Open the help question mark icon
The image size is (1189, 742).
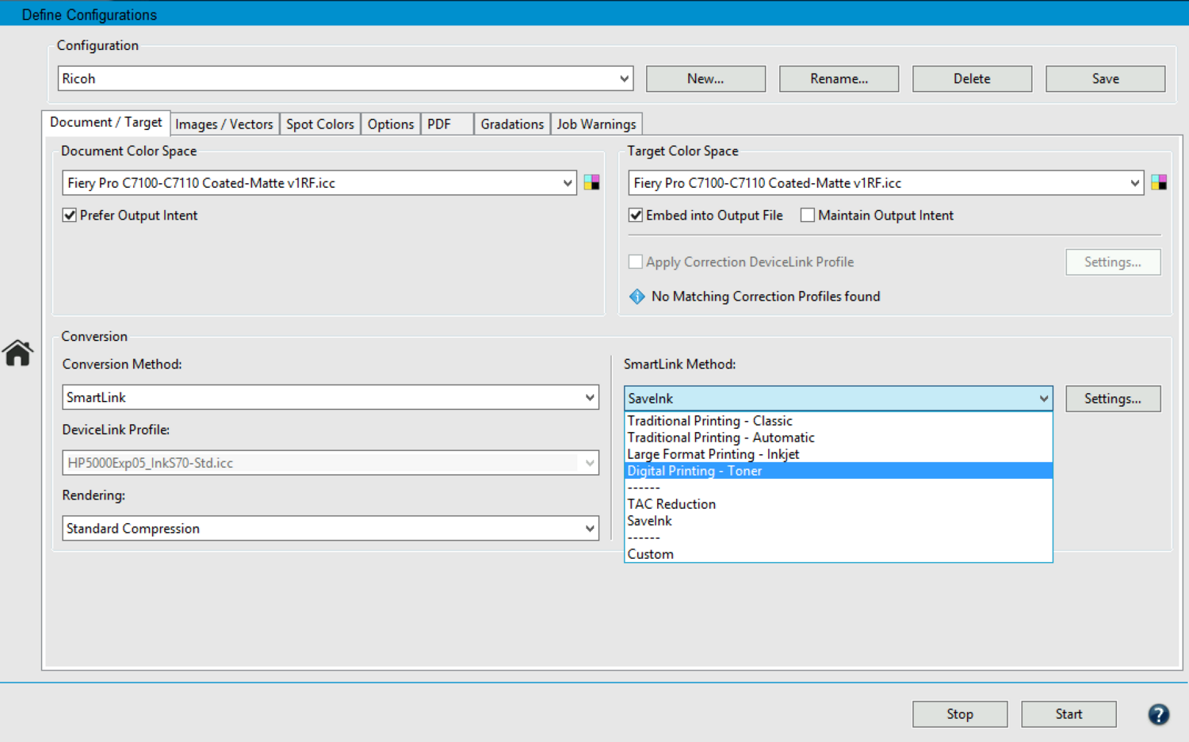pos(1158,714)
